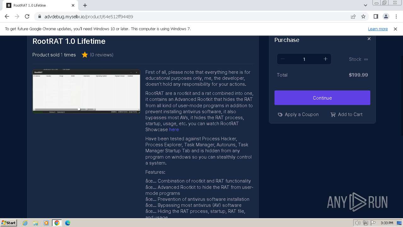Open the RootRAT product screenshot thumbnail
Viewport: 403px width, 227px height.
[x=86, y=91]
